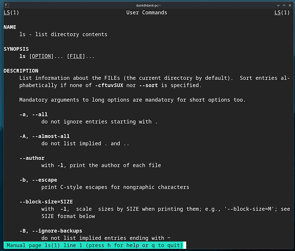Viewport: 295px width, 251px height.
Task: Maximize the terminal window
Action: [x=284, y=6]
